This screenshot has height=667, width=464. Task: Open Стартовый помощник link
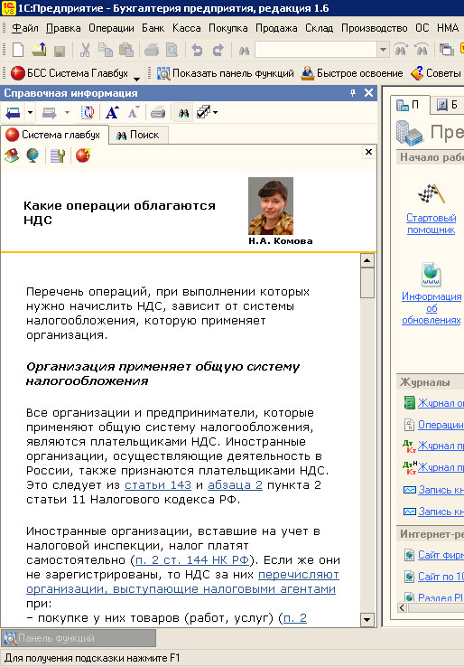[x=432, y=224]
